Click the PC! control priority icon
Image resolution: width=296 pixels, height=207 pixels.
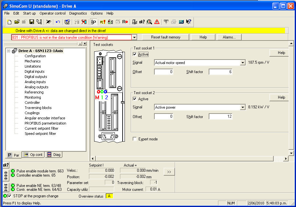point(103,22)
